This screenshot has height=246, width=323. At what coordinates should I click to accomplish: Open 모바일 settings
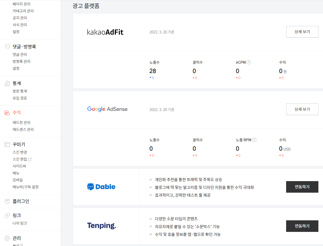point(18,180)
